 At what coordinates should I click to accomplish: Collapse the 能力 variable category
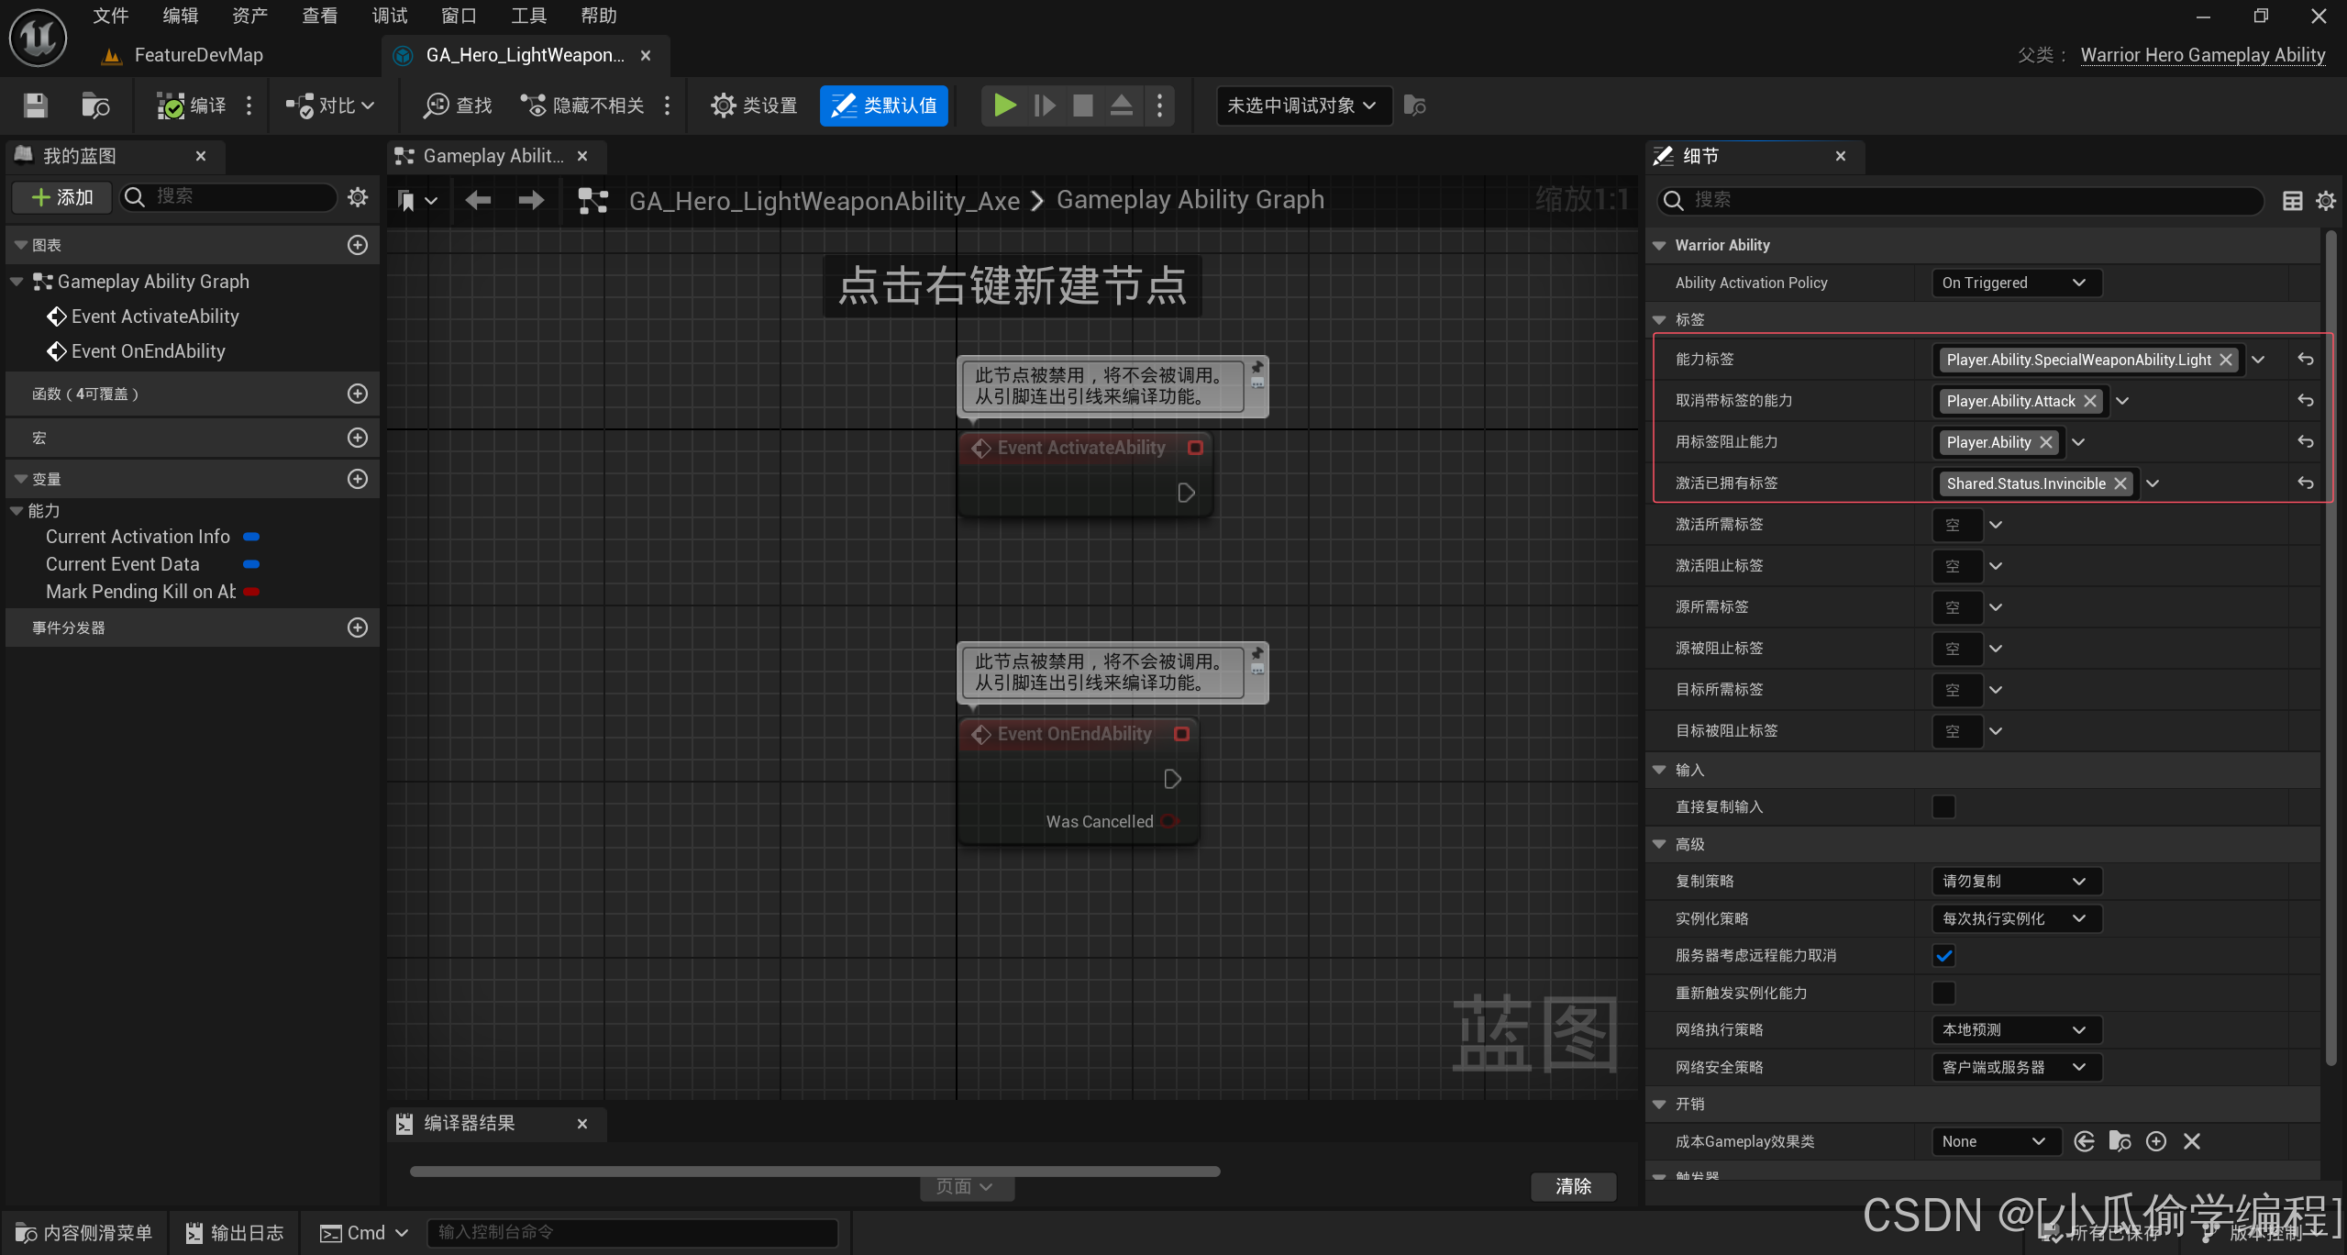pos(17,511)
